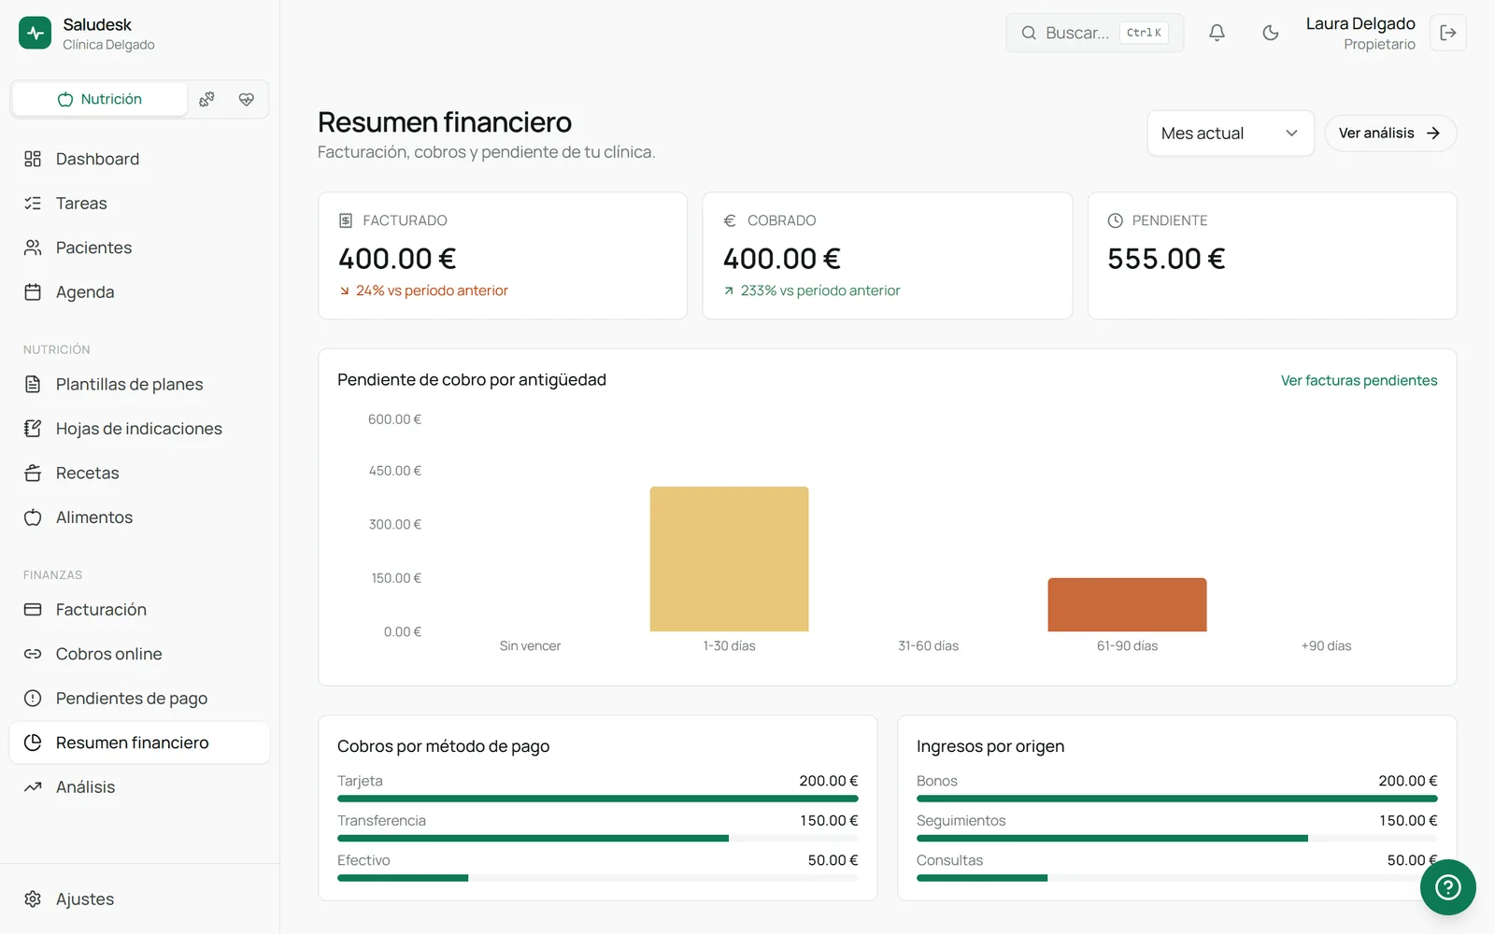
Task: Toggle dark mode moon icon
Action: (1270, 33)
